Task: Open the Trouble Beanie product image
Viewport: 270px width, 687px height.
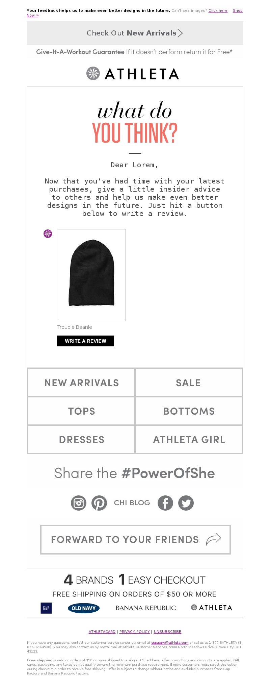Action: point(91,275)
